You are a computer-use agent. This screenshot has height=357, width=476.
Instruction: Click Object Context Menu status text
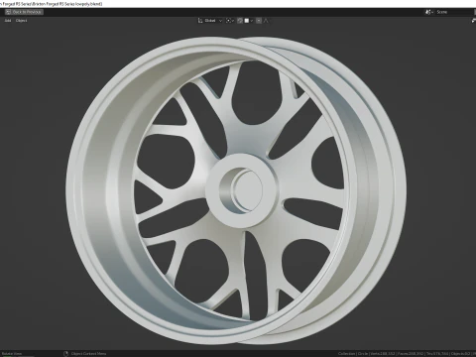coord(88,354)
